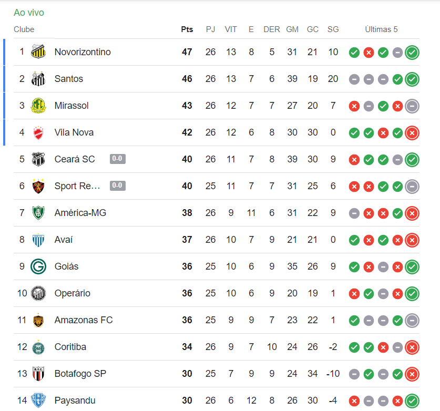Click the 0-0 live badge beside Sport Recife

coord(117,186)
